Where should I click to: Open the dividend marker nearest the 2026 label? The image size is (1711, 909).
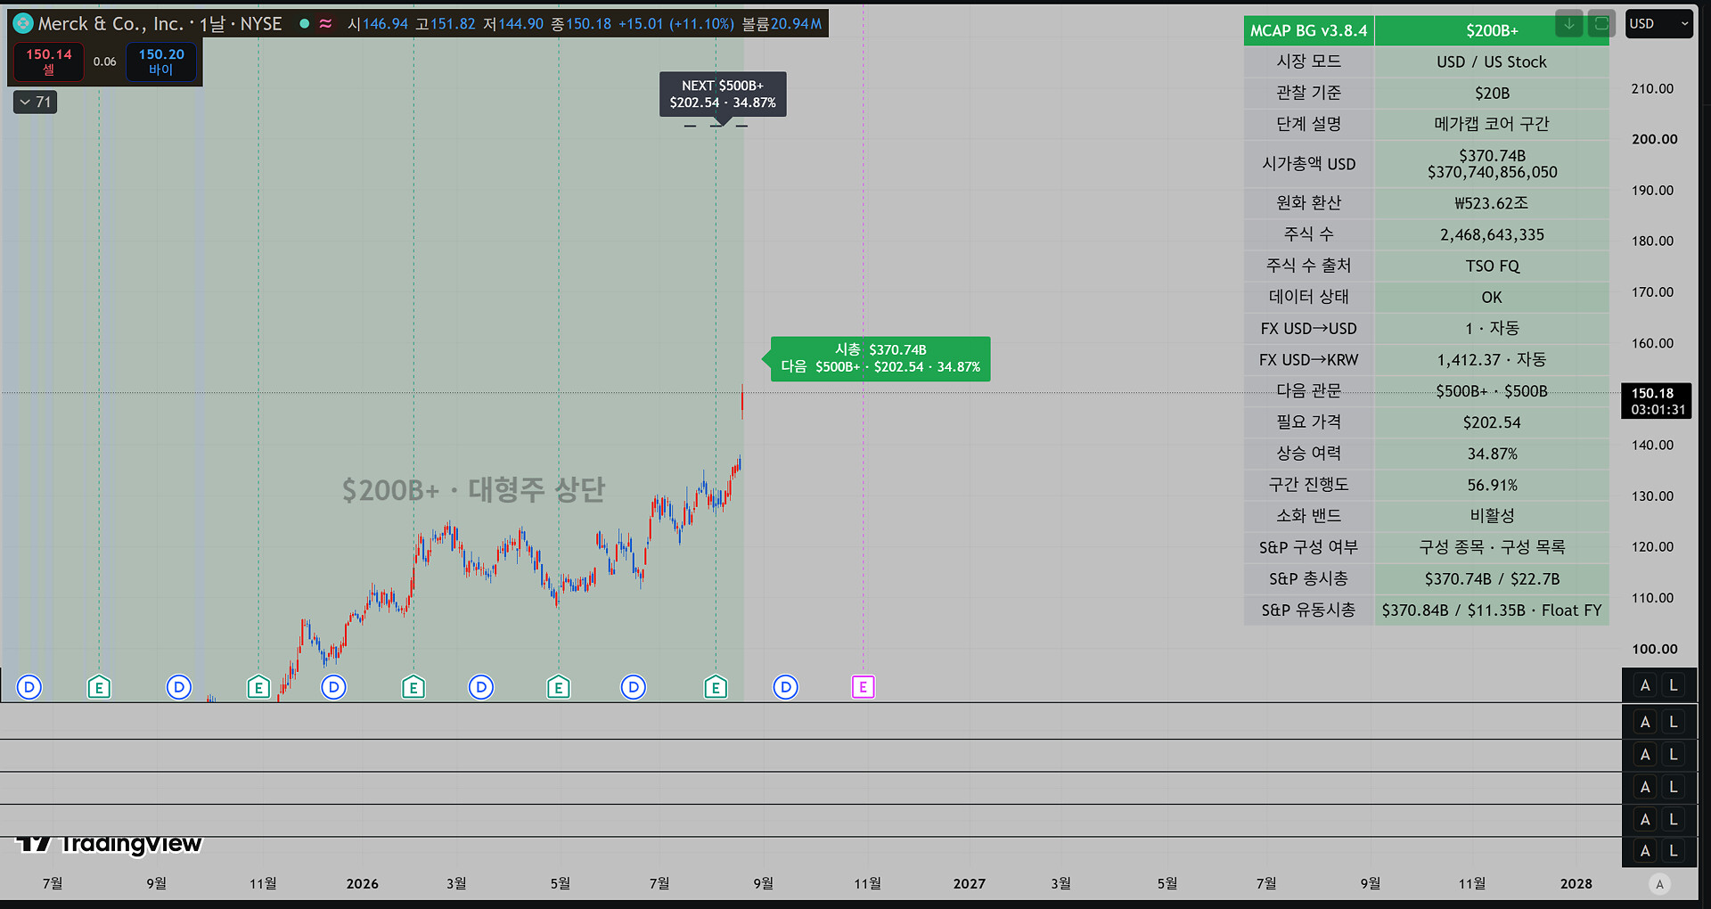tap(333, 687)
